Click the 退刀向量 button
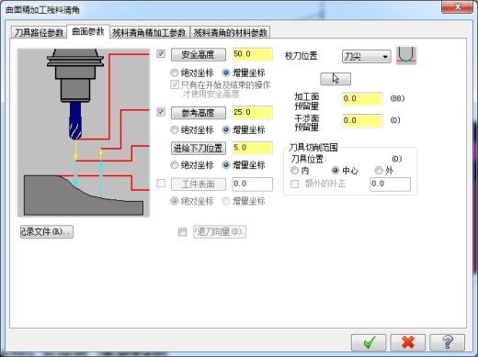The image size is (478, 357). click(220, 232)
